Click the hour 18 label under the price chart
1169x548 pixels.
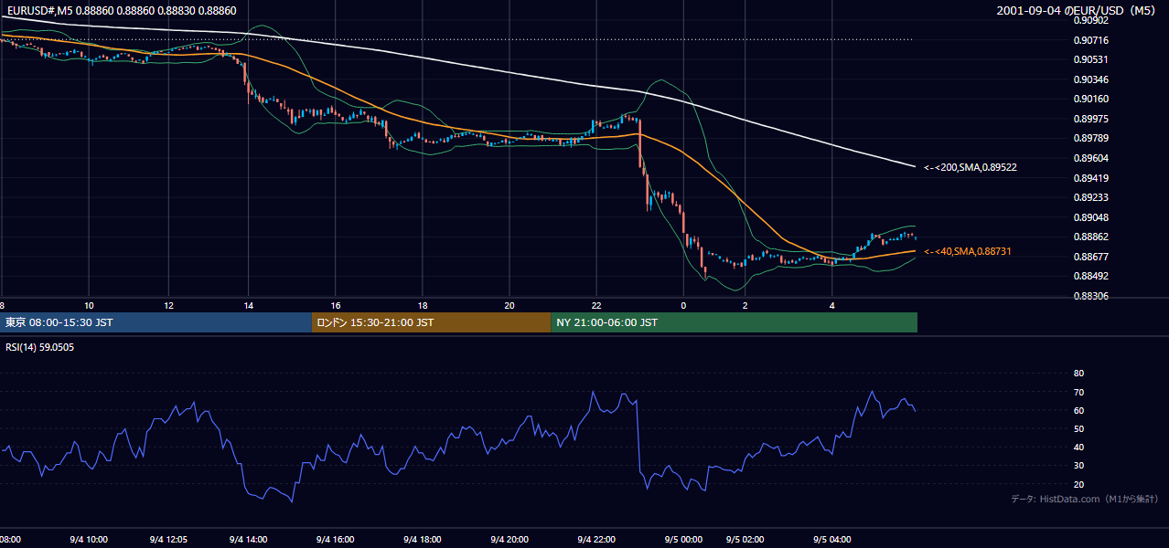click(423, 305)
